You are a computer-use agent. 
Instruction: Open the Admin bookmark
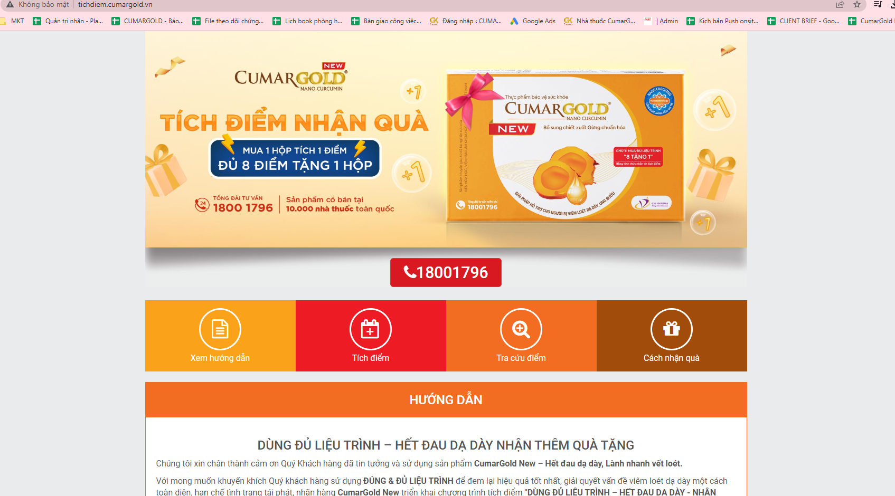coord(661,21)
